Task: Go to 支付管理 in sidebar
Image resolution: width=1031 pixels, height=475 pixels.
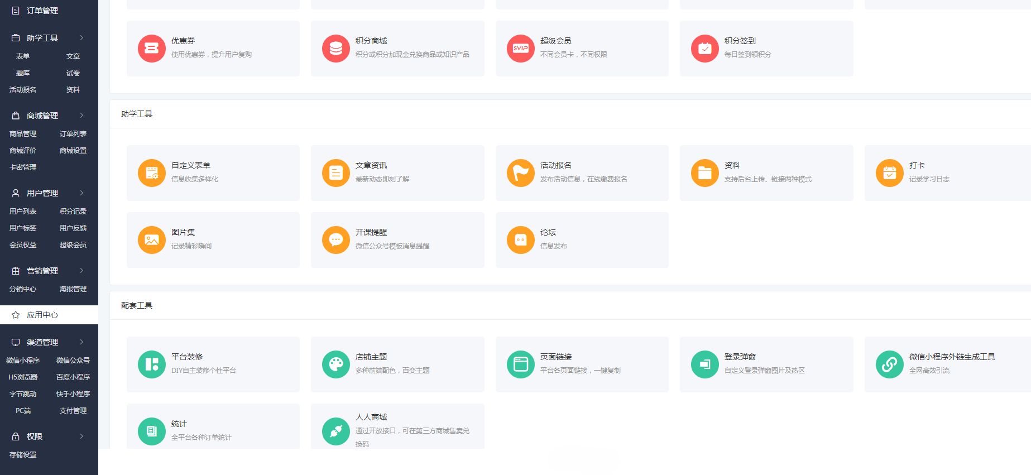Action: pos(73,411)
